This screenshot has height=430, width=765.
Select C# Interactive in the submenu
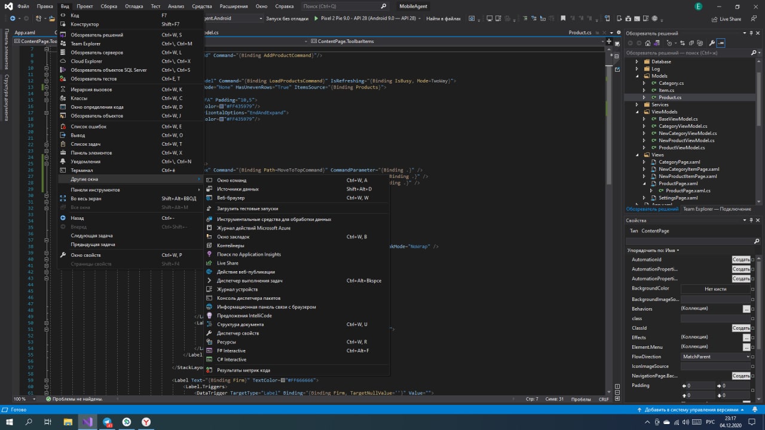click(x=296, y=360)
